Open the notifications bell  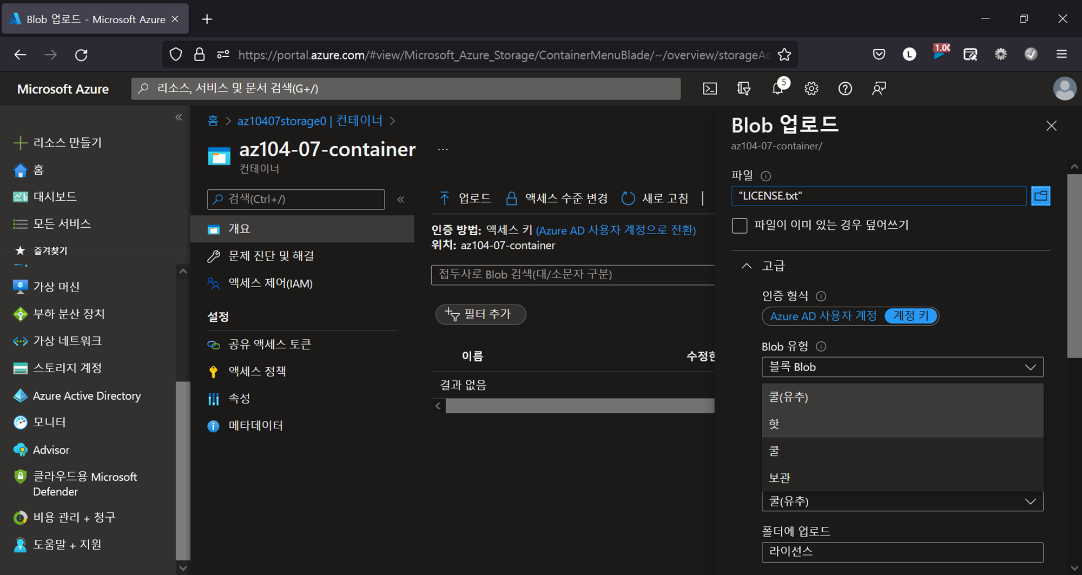click(778, 88)
